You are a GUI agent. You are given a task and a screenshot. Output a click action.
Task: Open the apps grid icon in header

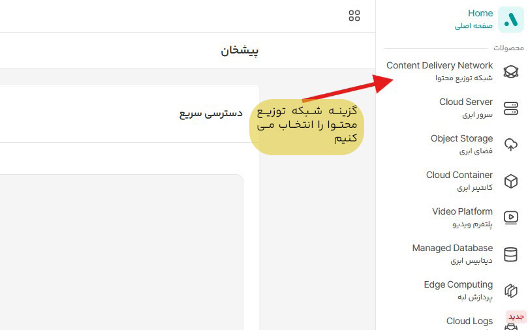354,16
